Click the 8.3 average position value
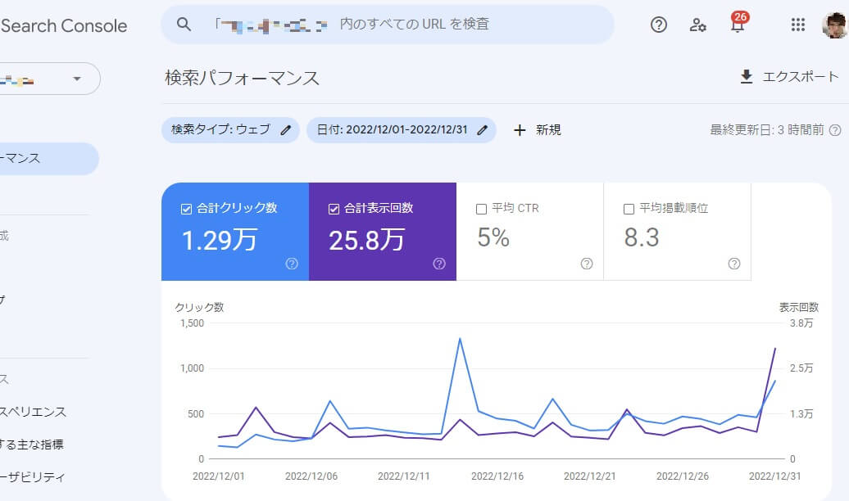 [642, 237]
